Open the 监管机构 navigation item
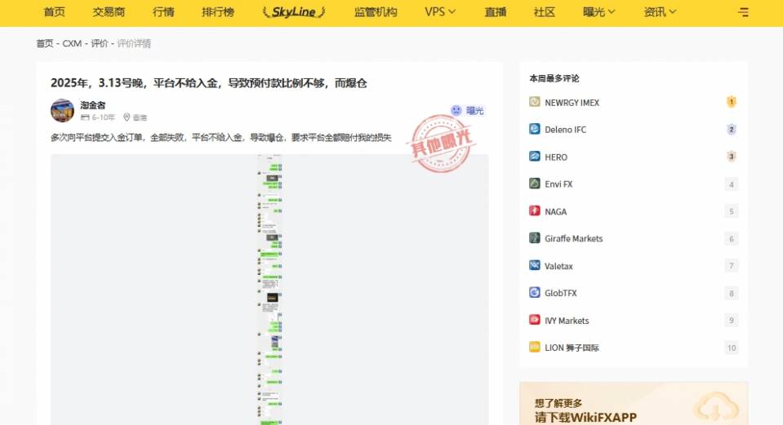The width and height of the screenshot is (783, 425). coord(376,11)
